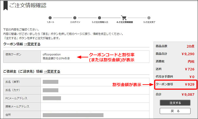Click the offcorporation coupon code text

pos(53,54)
